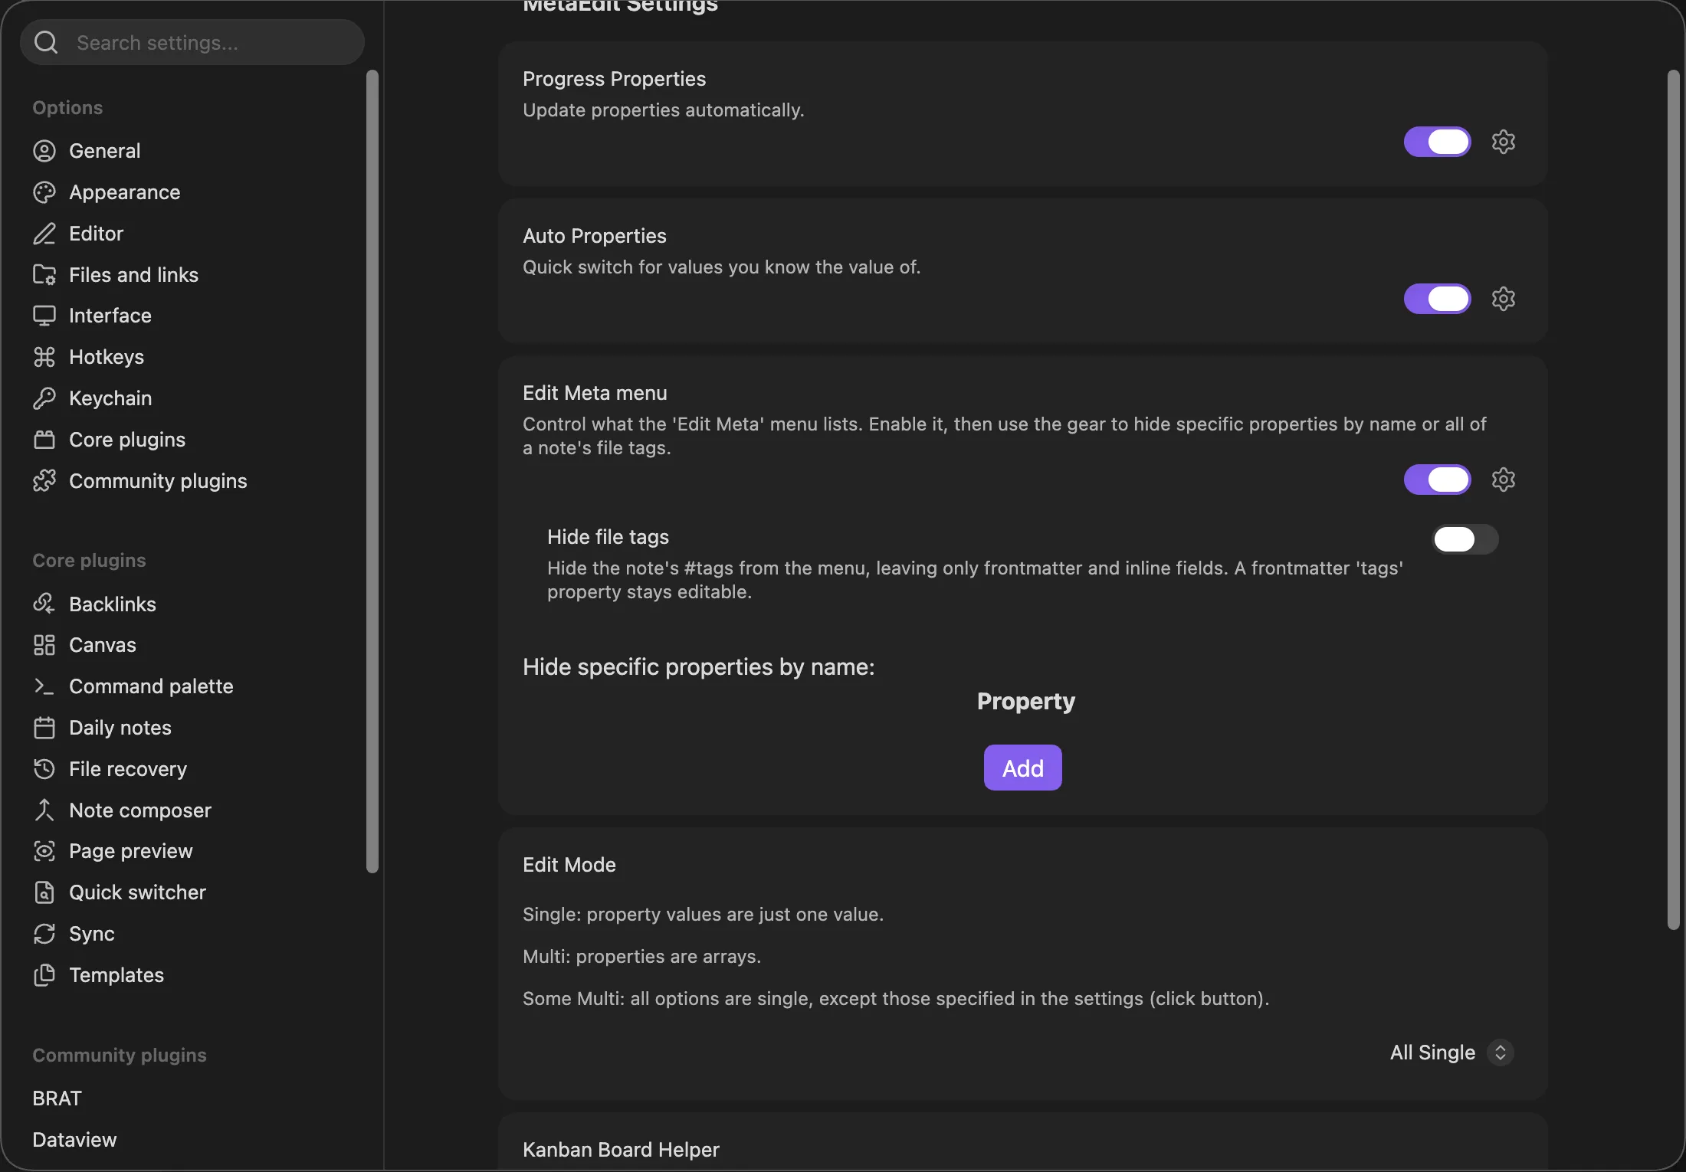Click the Command palette terminal icon
The width and height of the screenshot is (1686, 1172).
coord(44,686)
